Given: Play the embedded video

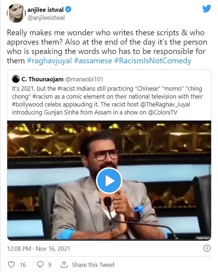Looking at the screenshot, I should coord(109,181).
